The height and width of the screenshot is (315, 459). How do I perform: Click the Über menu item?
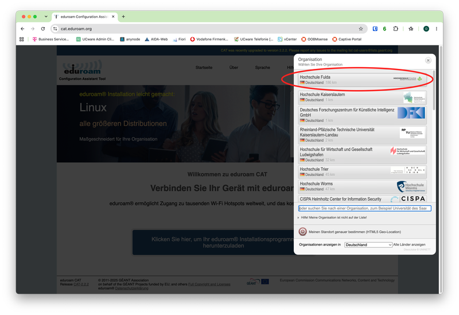pyautogui.click(x=234, y=67)
